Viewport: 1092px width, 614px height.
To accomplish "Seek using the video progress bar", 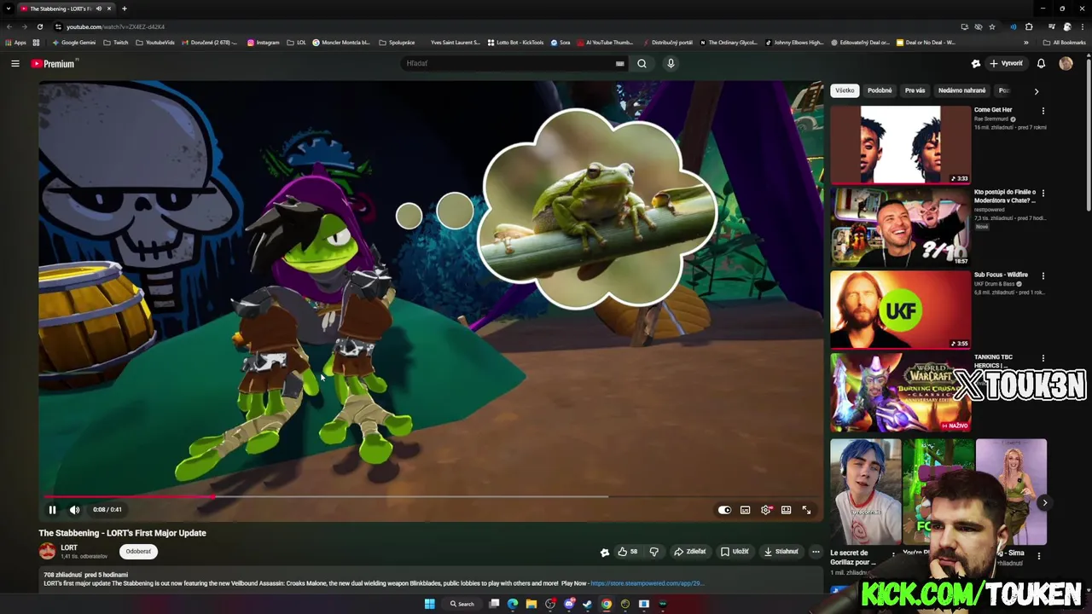I will pyautogui.click(x=431, y=496).
